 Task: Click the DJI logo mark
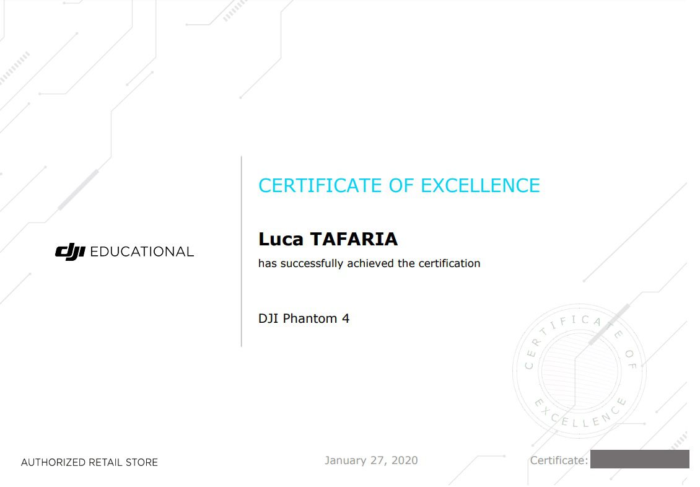coord(70,252)
